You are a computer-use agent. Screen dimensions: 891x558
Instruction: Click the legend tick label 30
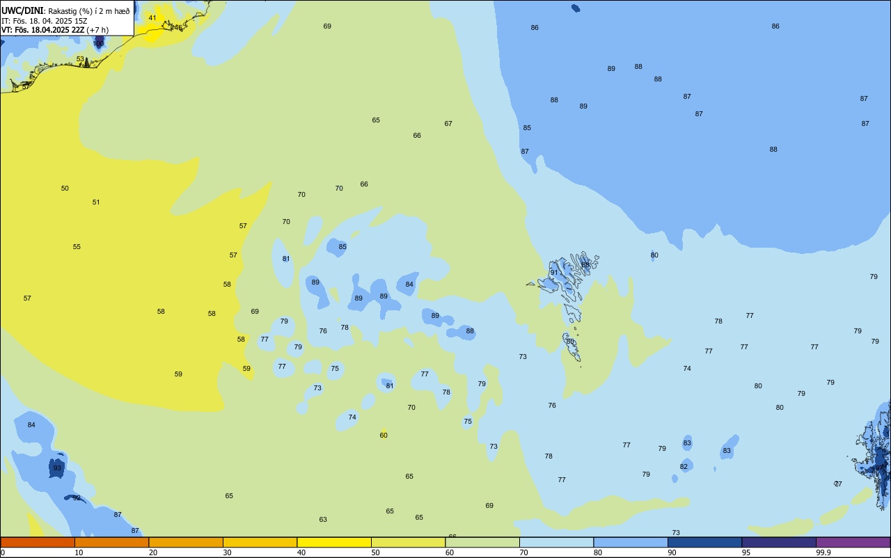(x=228, y=552)
